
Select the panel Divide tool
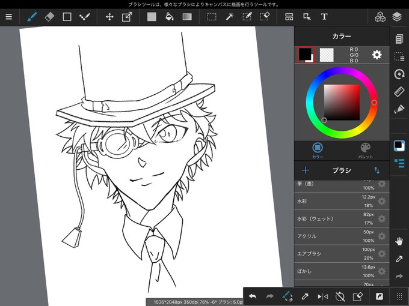pos(289,17)
